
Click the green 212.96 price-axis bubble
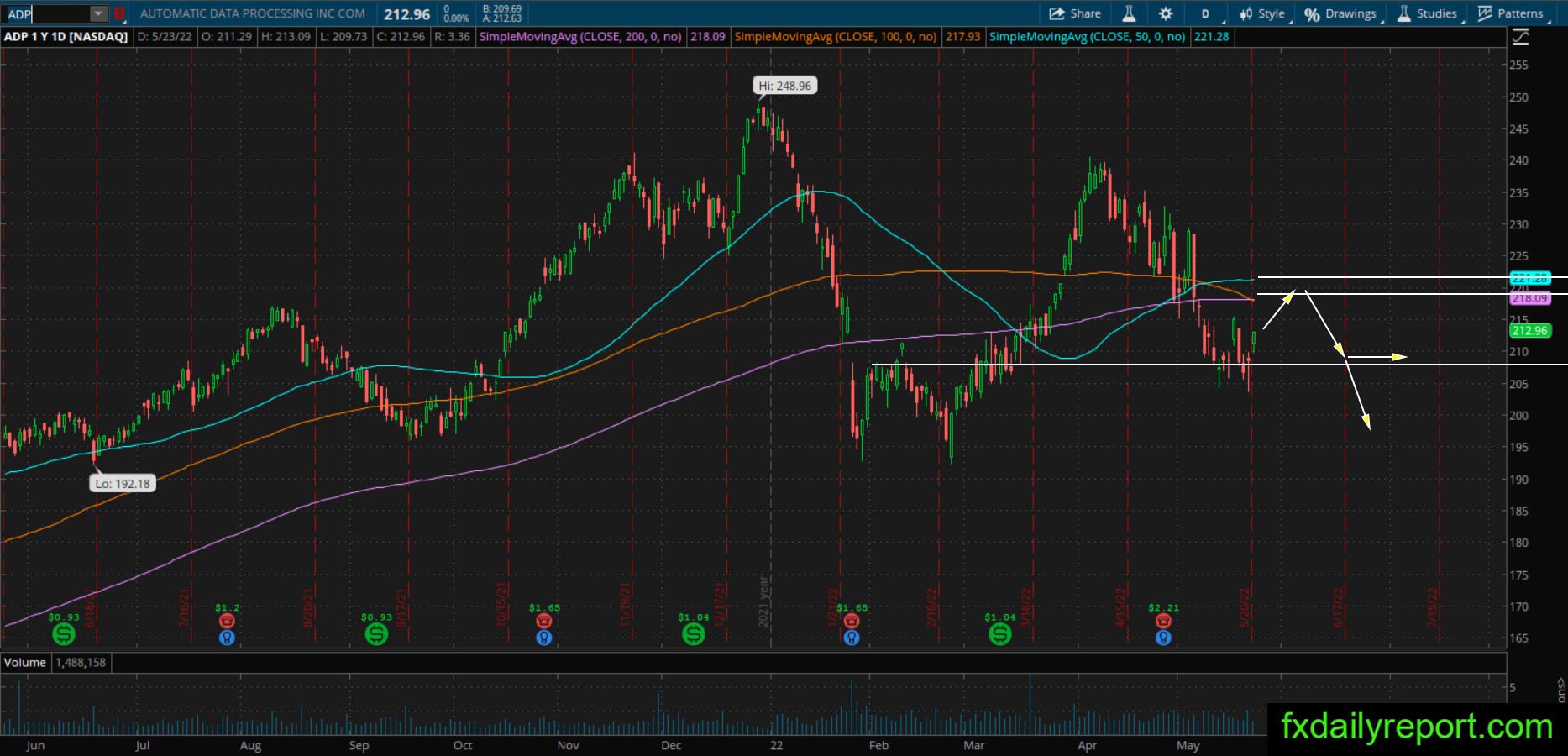tap(1529, 331)
